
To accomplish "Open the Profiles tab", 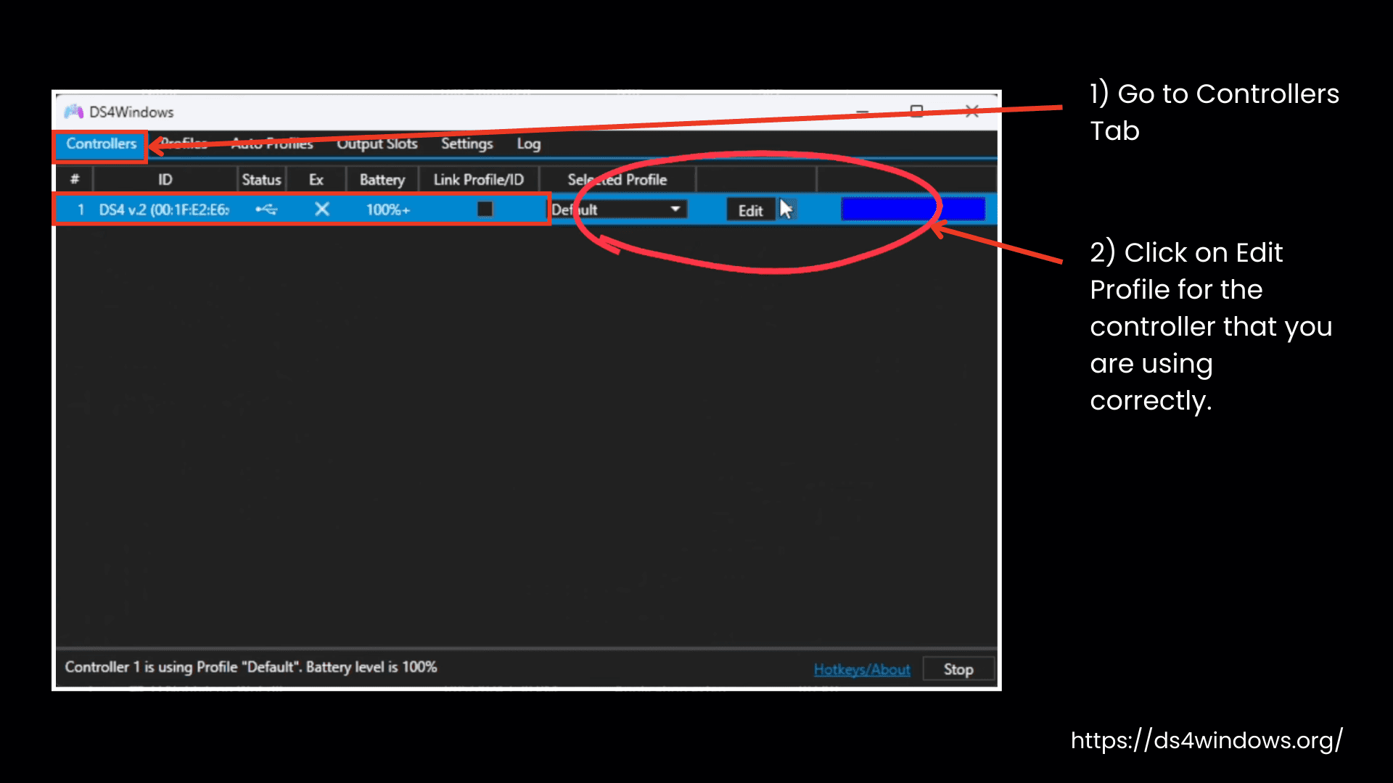I will (184, 144).
